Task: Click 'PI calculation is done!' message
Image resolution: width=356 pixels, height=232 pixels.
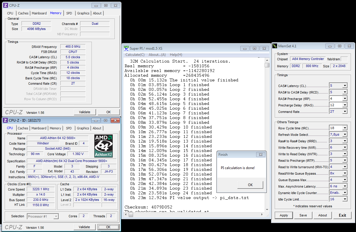Action: [x=238, y=168]
